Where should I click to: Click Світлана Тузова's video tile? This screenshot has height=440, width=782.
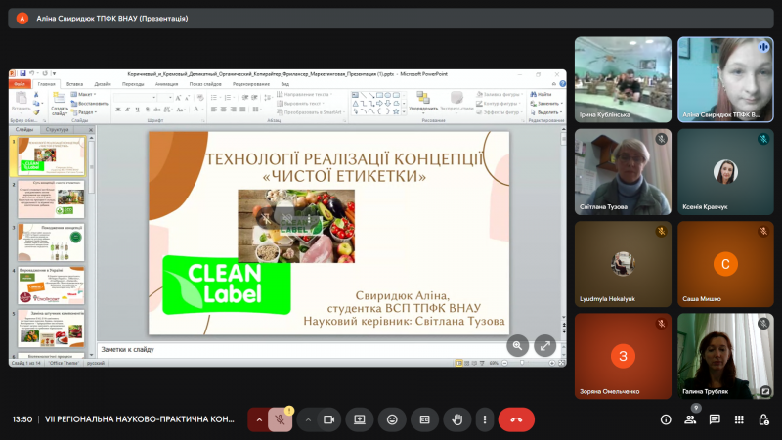pyautogui.click(x=623, y=170)
